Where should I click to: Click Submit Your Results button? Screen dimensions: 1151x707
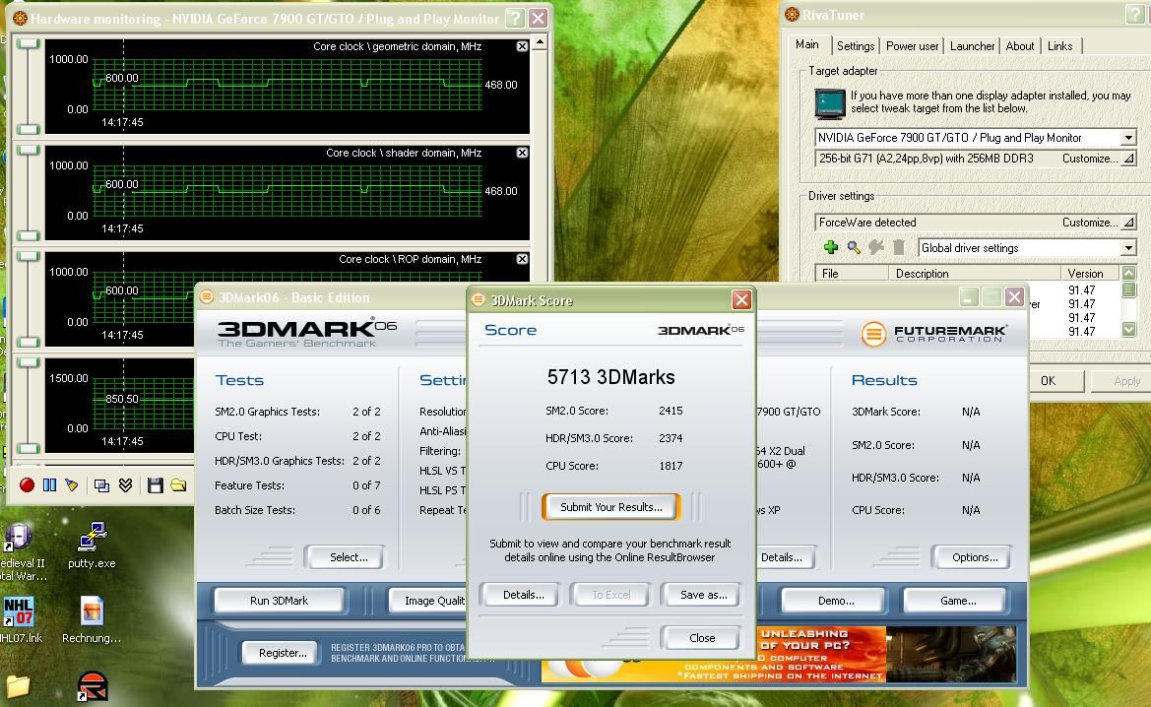tap(610, 506)
